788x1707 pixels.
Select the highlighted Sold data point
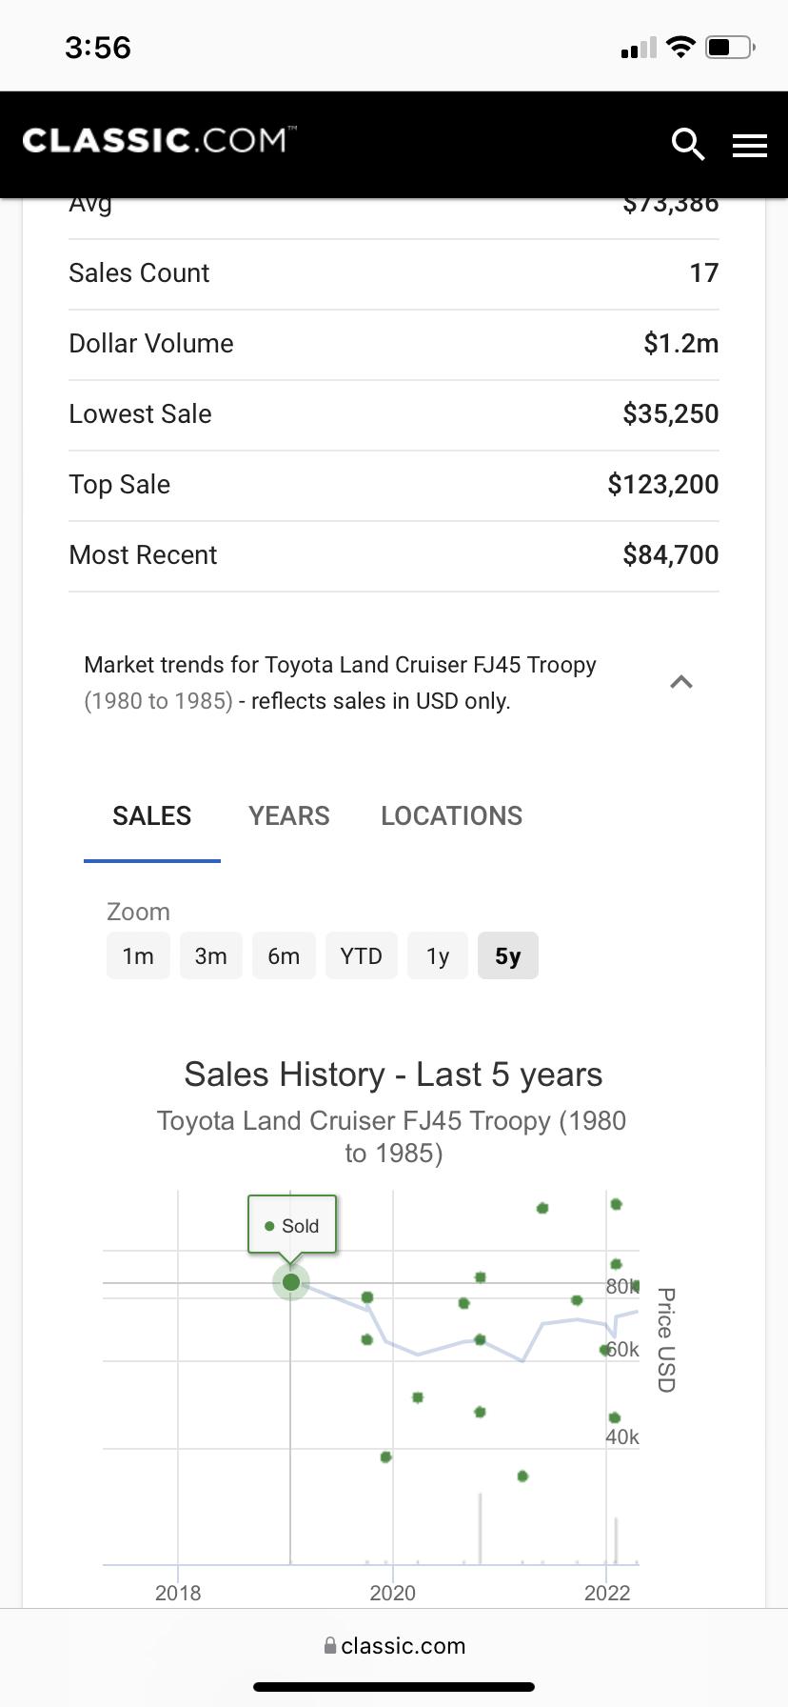[291, 1282]
